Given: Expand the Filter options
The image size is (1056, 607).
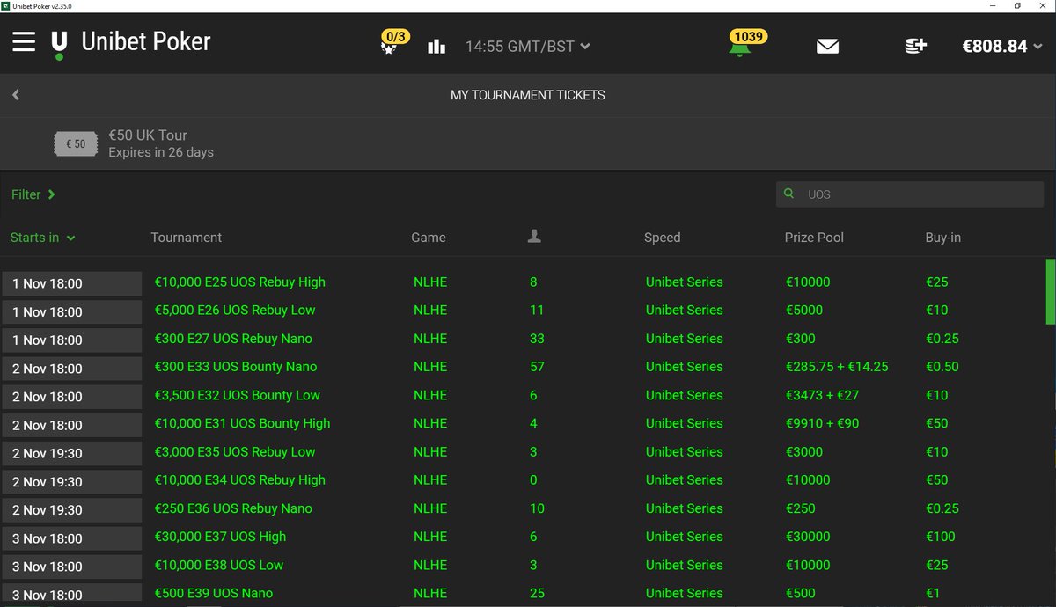Looking at the screenshot, I should pyautogui.click(x=33, y=194).
